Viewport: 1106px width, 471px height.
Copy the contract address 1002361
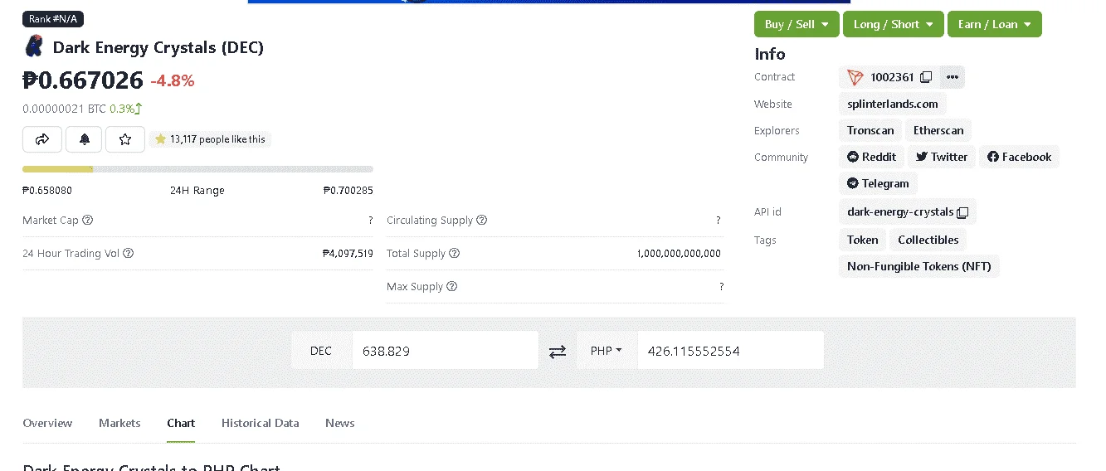[x=926, y=77]
